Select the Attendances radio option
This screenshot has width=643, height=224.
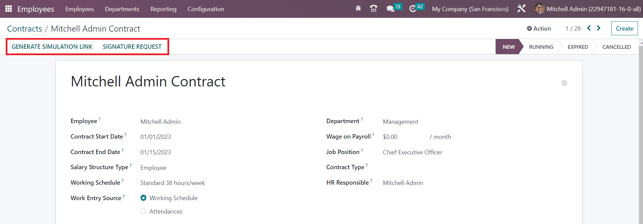pos(144,212)
